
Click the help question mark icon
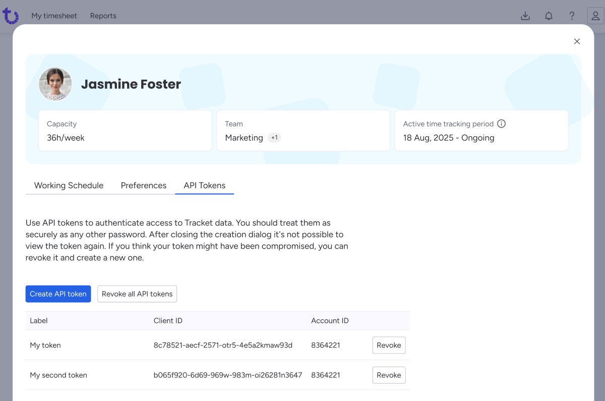coord(572,16)
